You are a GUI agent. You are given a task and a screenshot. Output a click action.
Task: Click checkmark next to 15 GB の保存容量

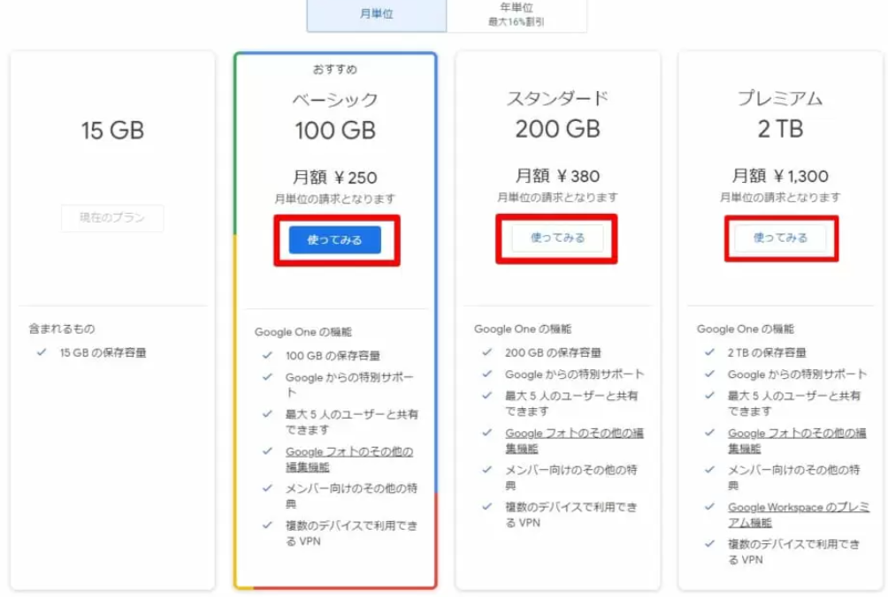click(x=42, y=352)
